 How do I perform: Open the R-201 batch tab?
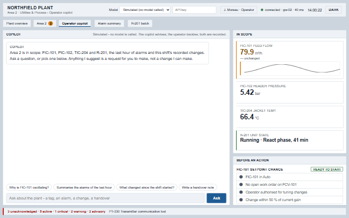click(x=140, y=23)
